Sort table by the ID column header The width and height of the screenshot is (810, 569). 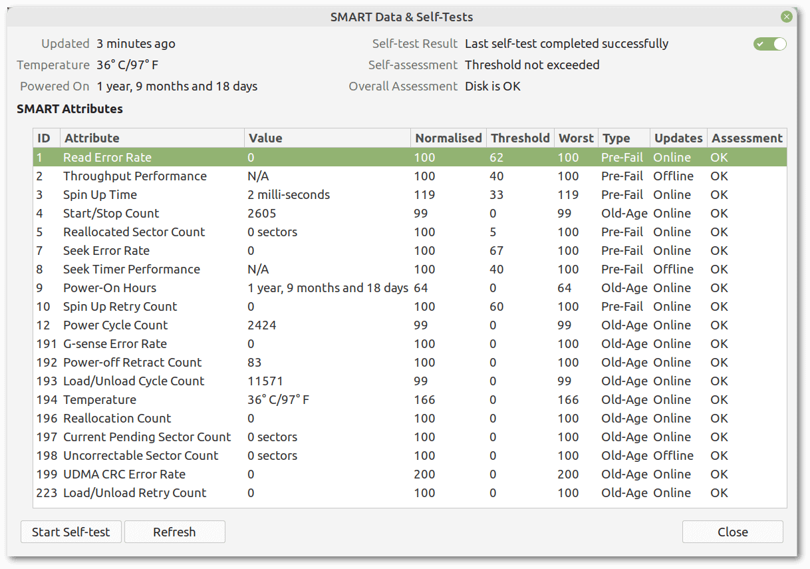coord(45,138)
